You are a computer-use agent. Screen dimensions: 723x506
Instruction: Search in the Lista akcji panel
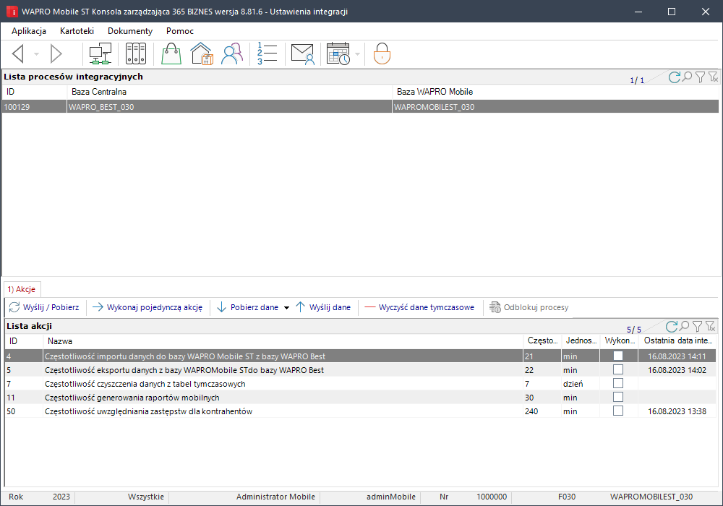[x=684, y=326]
